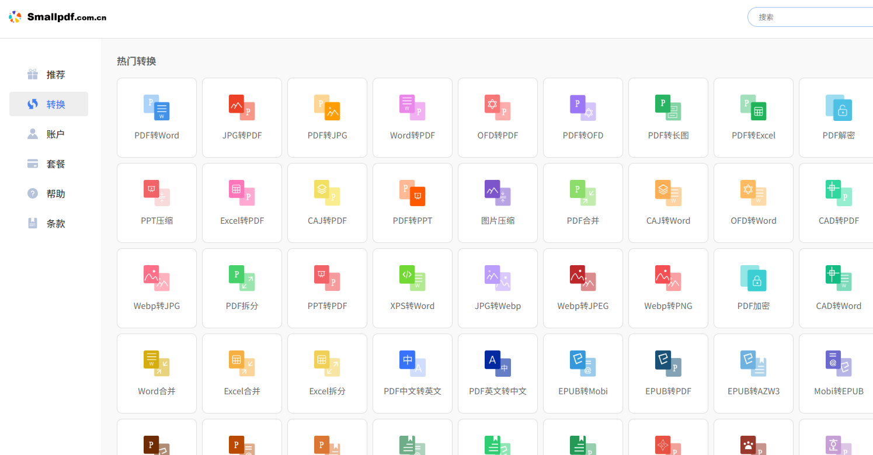Screen dimensions: 873x455
Task: Open the PDF转Word converter tile
Action: (x=156, y=117)
